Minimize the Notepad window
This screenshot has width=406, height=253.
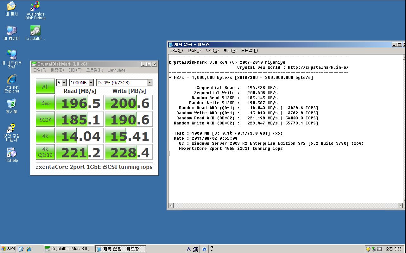[394, 45]
